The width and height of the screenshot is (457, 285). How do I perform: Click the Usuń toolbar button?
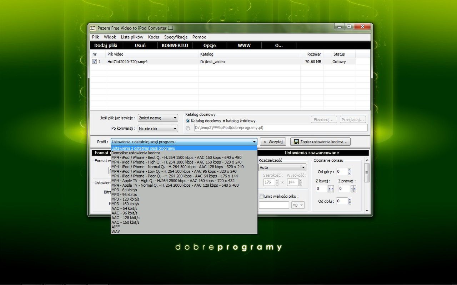point(140,46)
